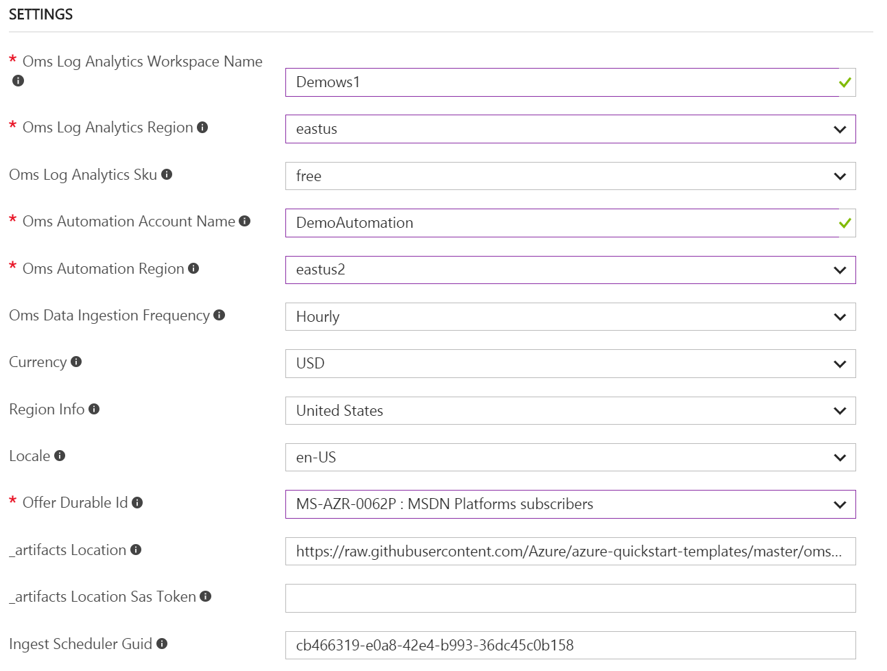Click info icon beside Ingest Scheduler Guid

[x=162, y=644]
